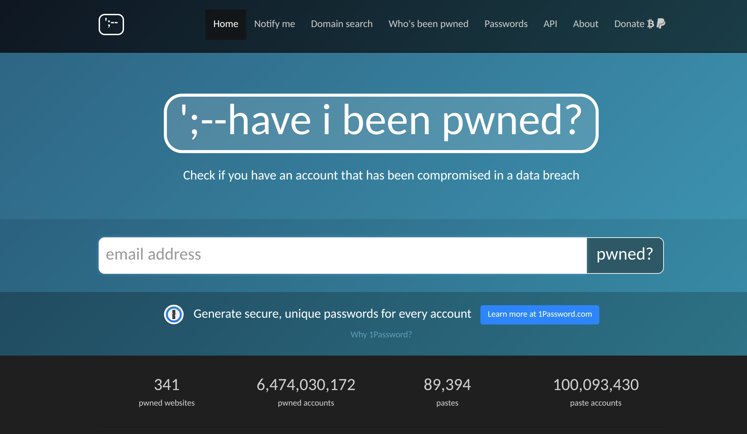Click the 1Password keyhole logo
Image resolution: width=747 pixels, height=434 pixels.
(x=174, y=314)
